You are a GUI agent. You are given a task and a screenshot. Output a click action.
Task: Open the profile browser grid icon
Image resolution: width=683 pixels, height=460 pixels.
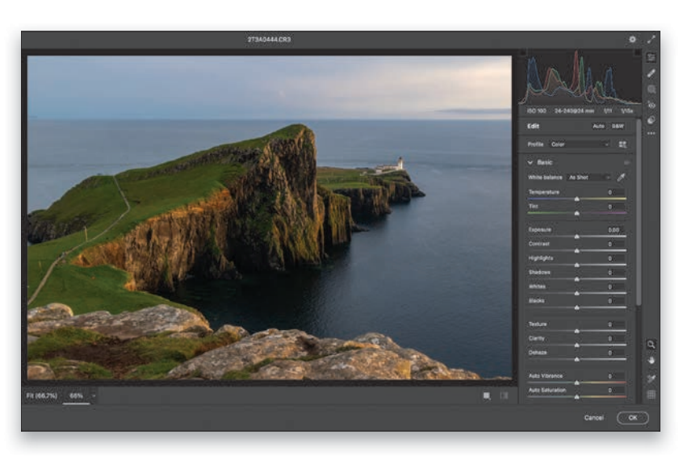point(622,144)
